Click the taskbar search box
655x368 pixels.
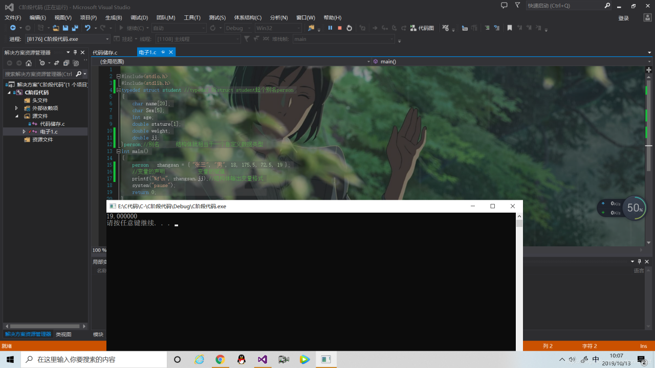[x=94, y=359]
